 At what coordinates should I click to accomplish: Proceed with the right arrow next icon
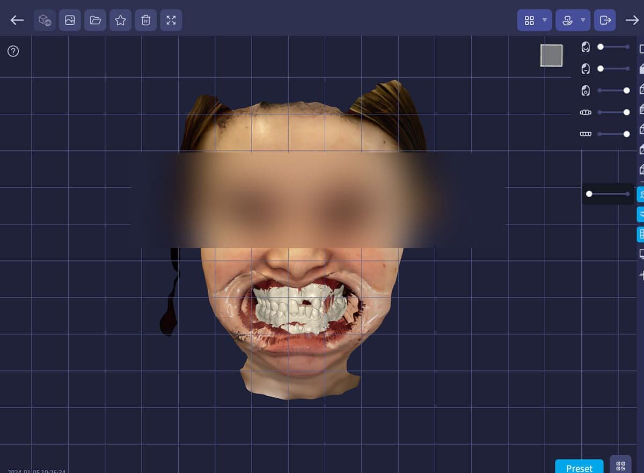coord(632,20)
